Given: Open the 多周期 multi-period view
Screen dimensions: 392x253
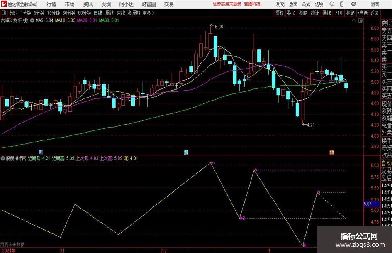Looking at the screenshot, I should 134,13.
